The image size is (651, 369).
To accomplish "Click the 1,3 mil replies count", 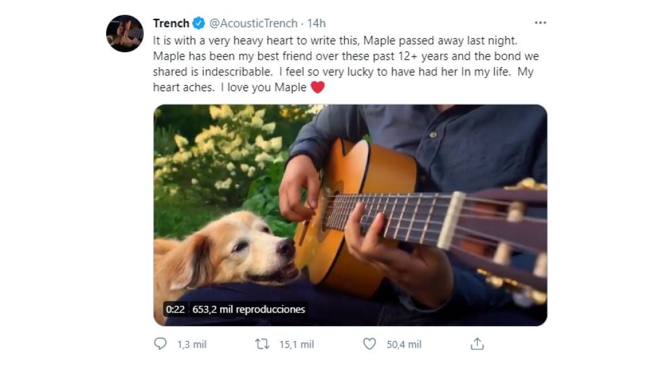I will (191, 344).
